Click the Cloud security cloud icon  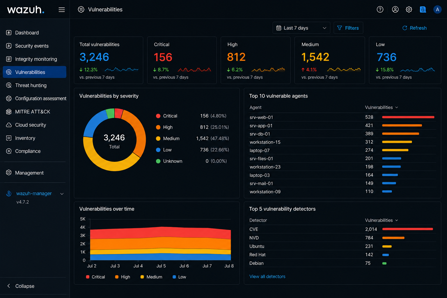click(x=9, y=125)
